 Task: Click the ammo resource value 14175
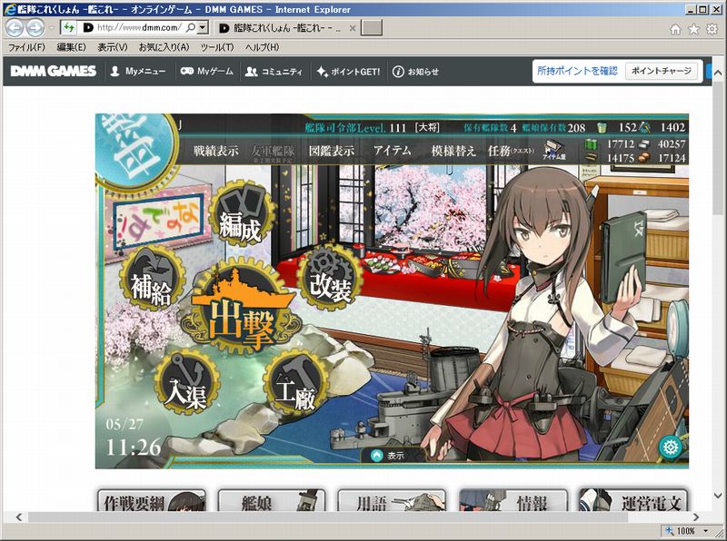pos(621,158)
